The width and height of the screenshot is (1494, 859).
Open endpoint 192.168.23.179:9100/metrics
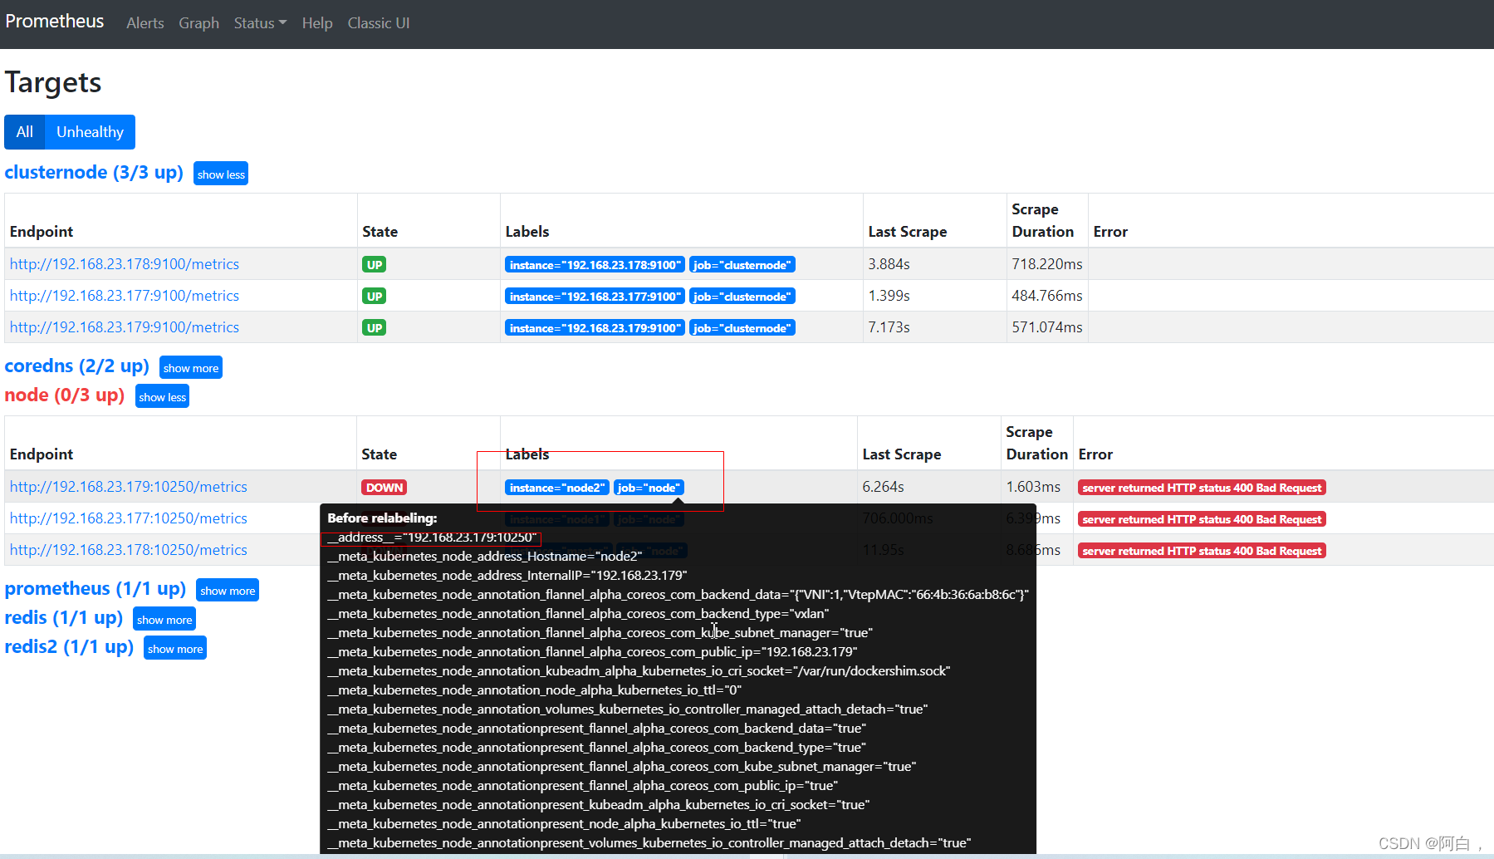coord(125,327)
